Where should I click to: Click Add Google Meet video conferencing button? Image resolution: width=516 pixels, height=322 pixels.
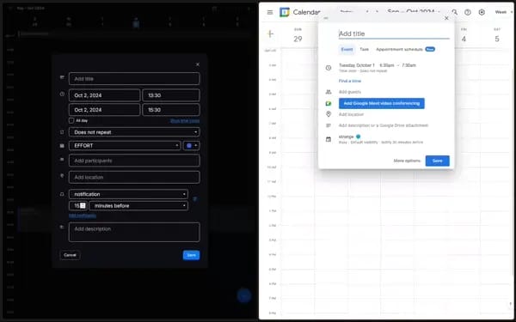[381, 104]
